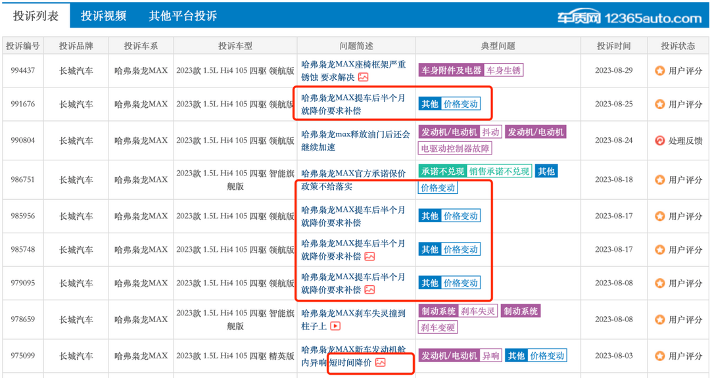The image size is (710, 378).
Task: Open complaint 哈弗枭龙MAX座椅框架严重锈蚀 link
Action: click(353, 70)
